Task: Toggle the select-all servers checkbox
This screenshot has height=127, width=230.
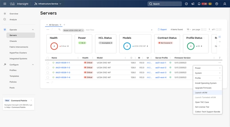Action: click(x=48, y=58)
